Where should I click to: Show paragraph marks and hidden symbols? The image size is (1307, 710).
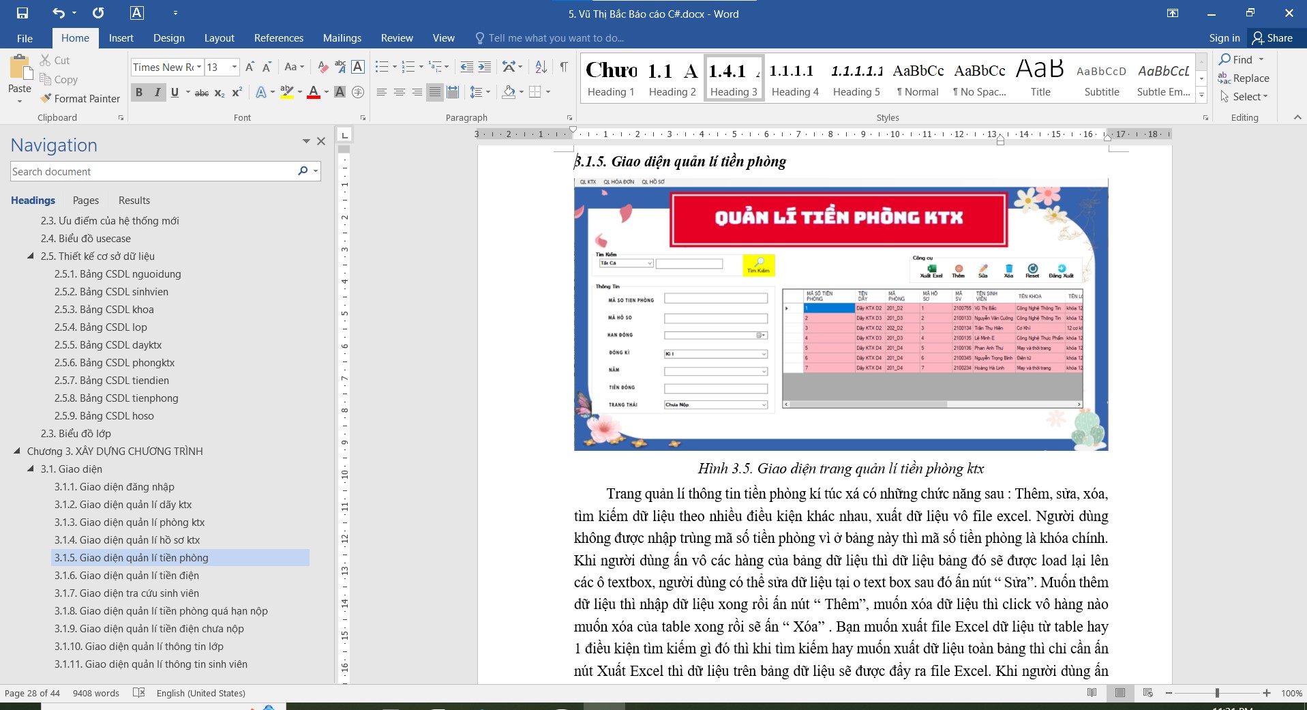point(564,67)
